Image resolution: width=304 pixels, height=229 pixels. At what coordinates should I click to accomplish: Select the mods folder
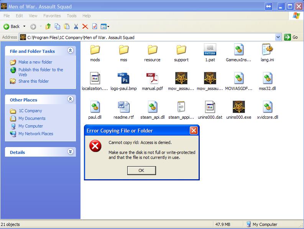[x=95, y=50]
